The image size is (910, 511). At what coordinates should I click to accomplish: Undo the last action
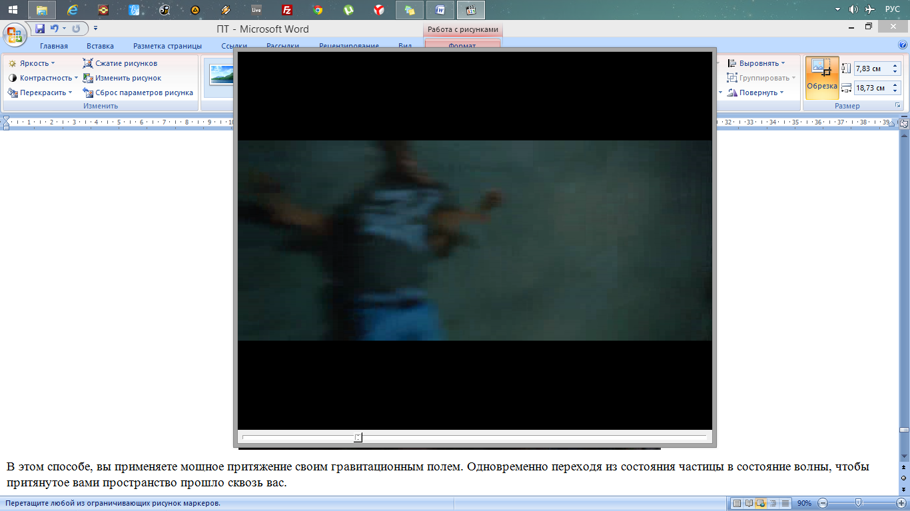coord(54,29)
